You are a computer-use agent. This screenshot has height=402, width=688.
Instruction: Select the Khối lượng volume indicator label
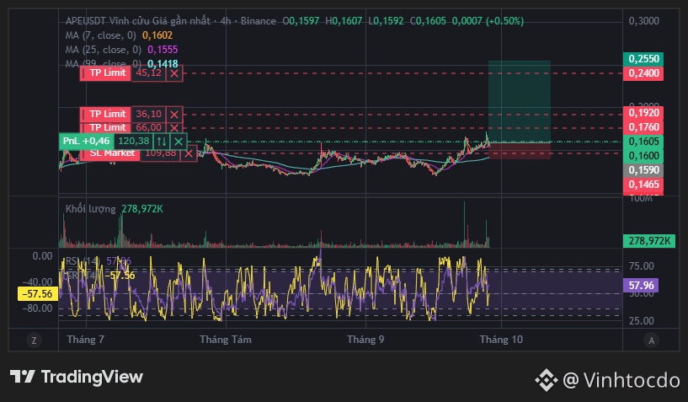(x=90, y=209)
